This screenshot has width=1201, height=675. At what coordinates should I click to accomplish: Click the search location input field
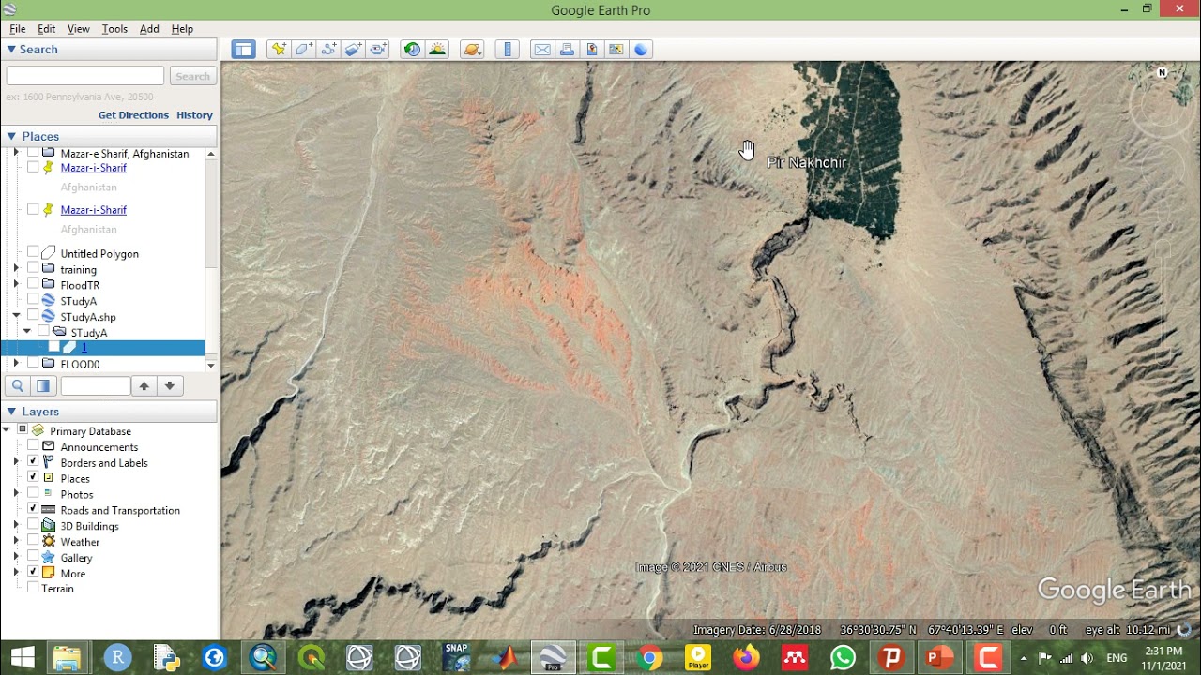85,76
